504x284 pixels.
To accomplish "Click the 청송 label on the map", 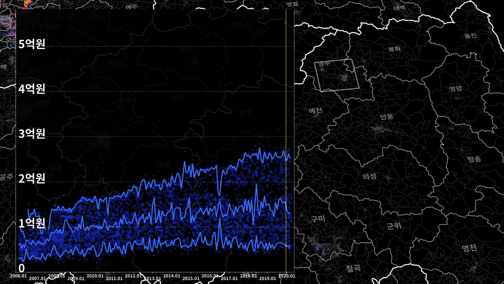I will pyautogui.click(x=474, y=159).
